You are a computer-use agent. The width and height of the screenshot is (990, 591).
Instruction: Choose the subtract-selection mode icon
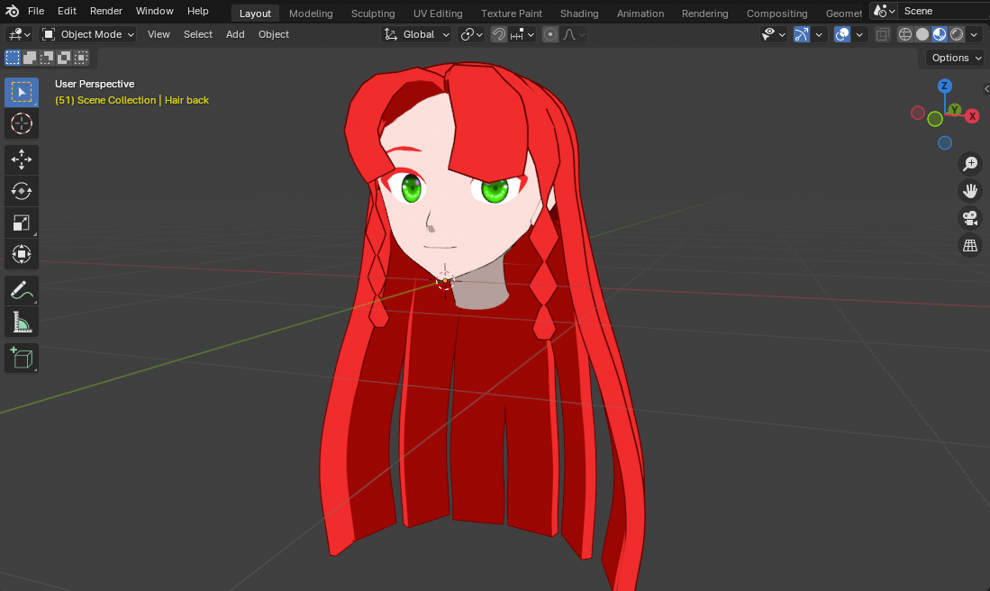(47, 58)
